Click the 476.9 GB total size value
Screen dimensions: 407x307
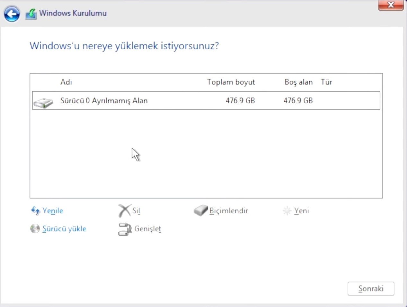240,101
